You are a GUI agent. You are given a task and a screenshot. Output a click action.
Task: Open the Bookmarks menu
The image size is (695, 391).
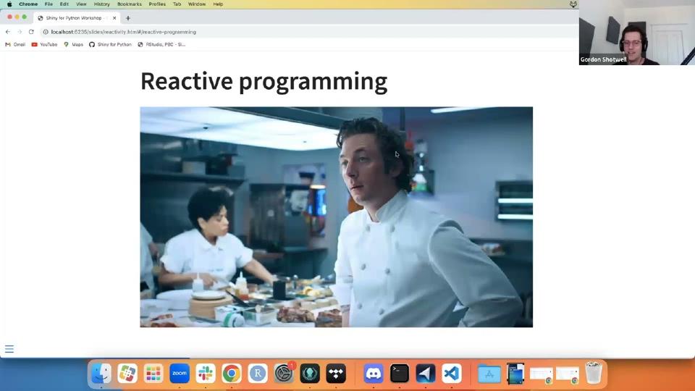(x=129, y=4)
